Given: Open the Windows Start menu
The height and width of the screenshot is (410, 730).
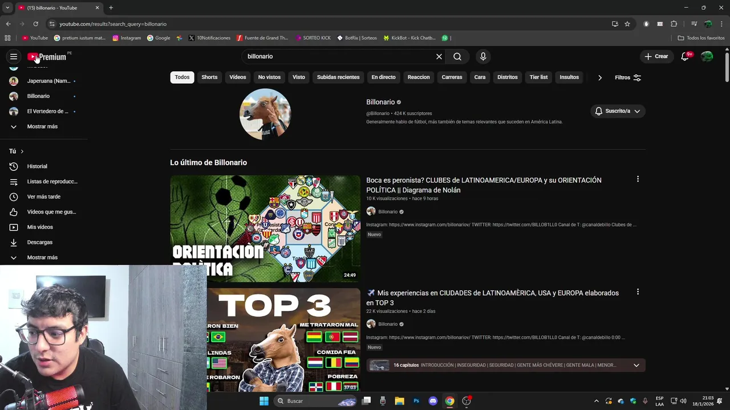Looking at the screenshot, I should pyautogui.click(x=264, y=401).
